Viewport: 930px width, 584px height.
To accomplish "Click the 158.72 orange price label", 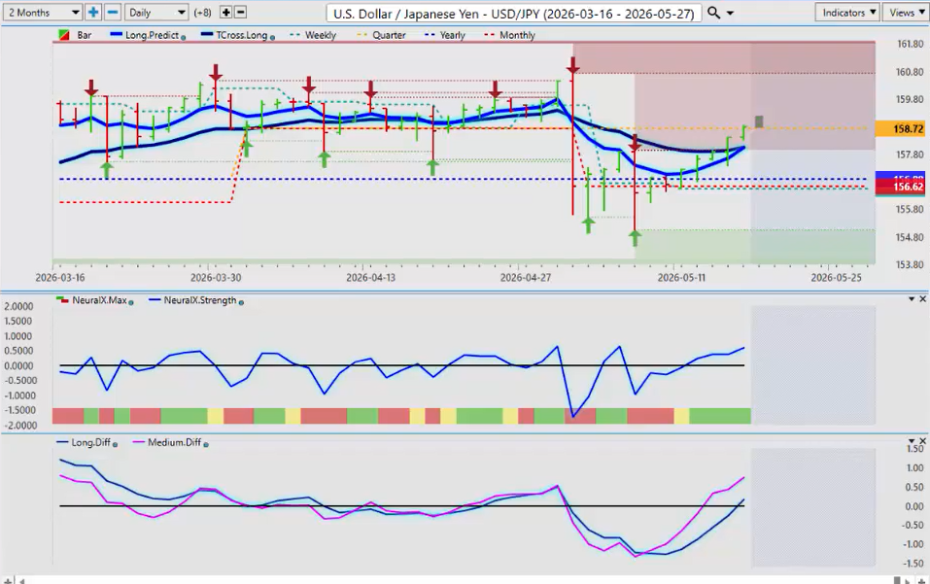I will 900,128.
